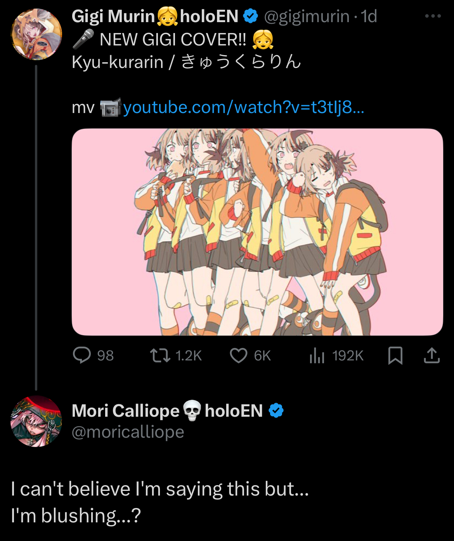Click the @gigimurin handle
Screen dimensions: 454x541
(307, 16)
